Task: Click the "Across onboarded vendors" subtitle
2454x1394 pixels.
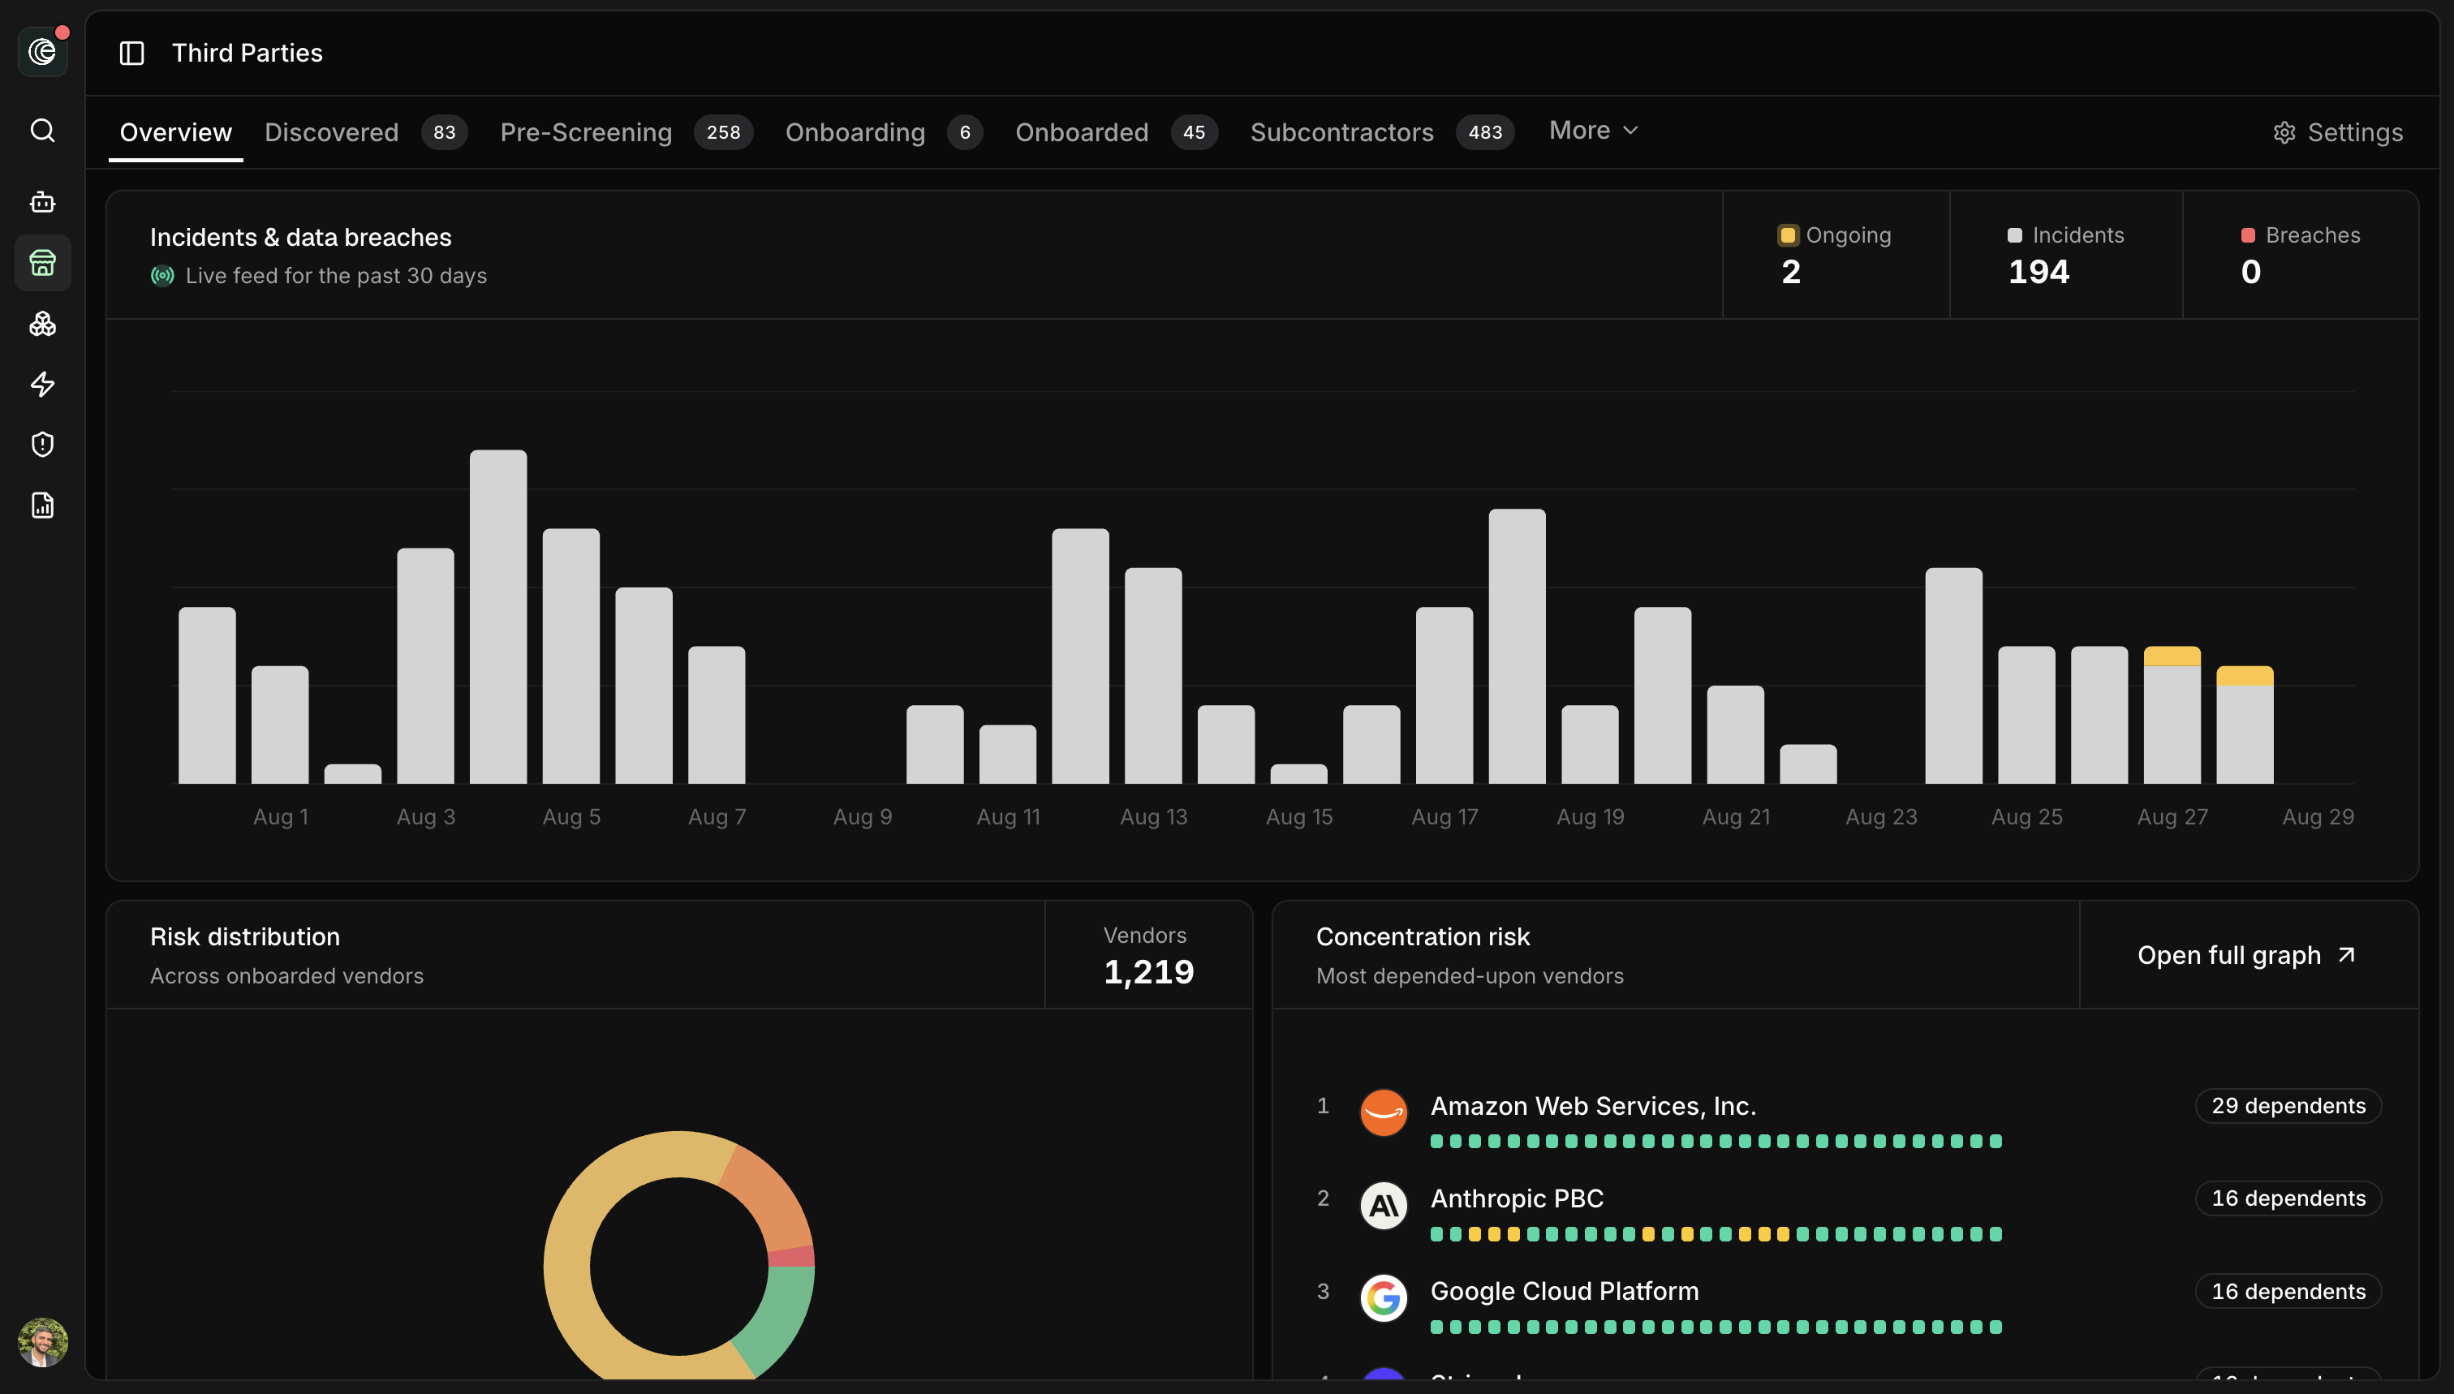Action: point(286,977)
